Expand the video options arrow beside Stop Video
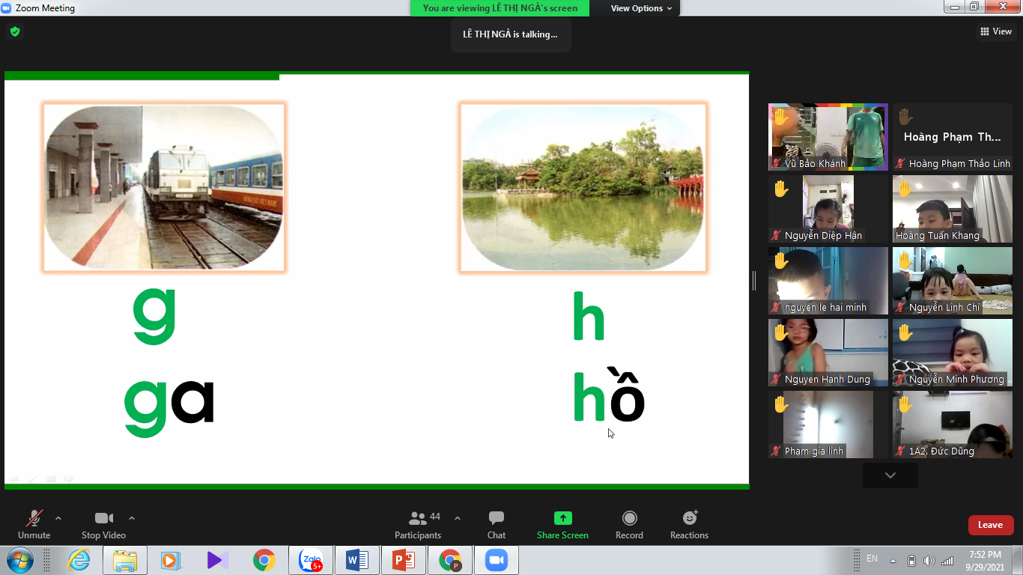 pos(132,518)
